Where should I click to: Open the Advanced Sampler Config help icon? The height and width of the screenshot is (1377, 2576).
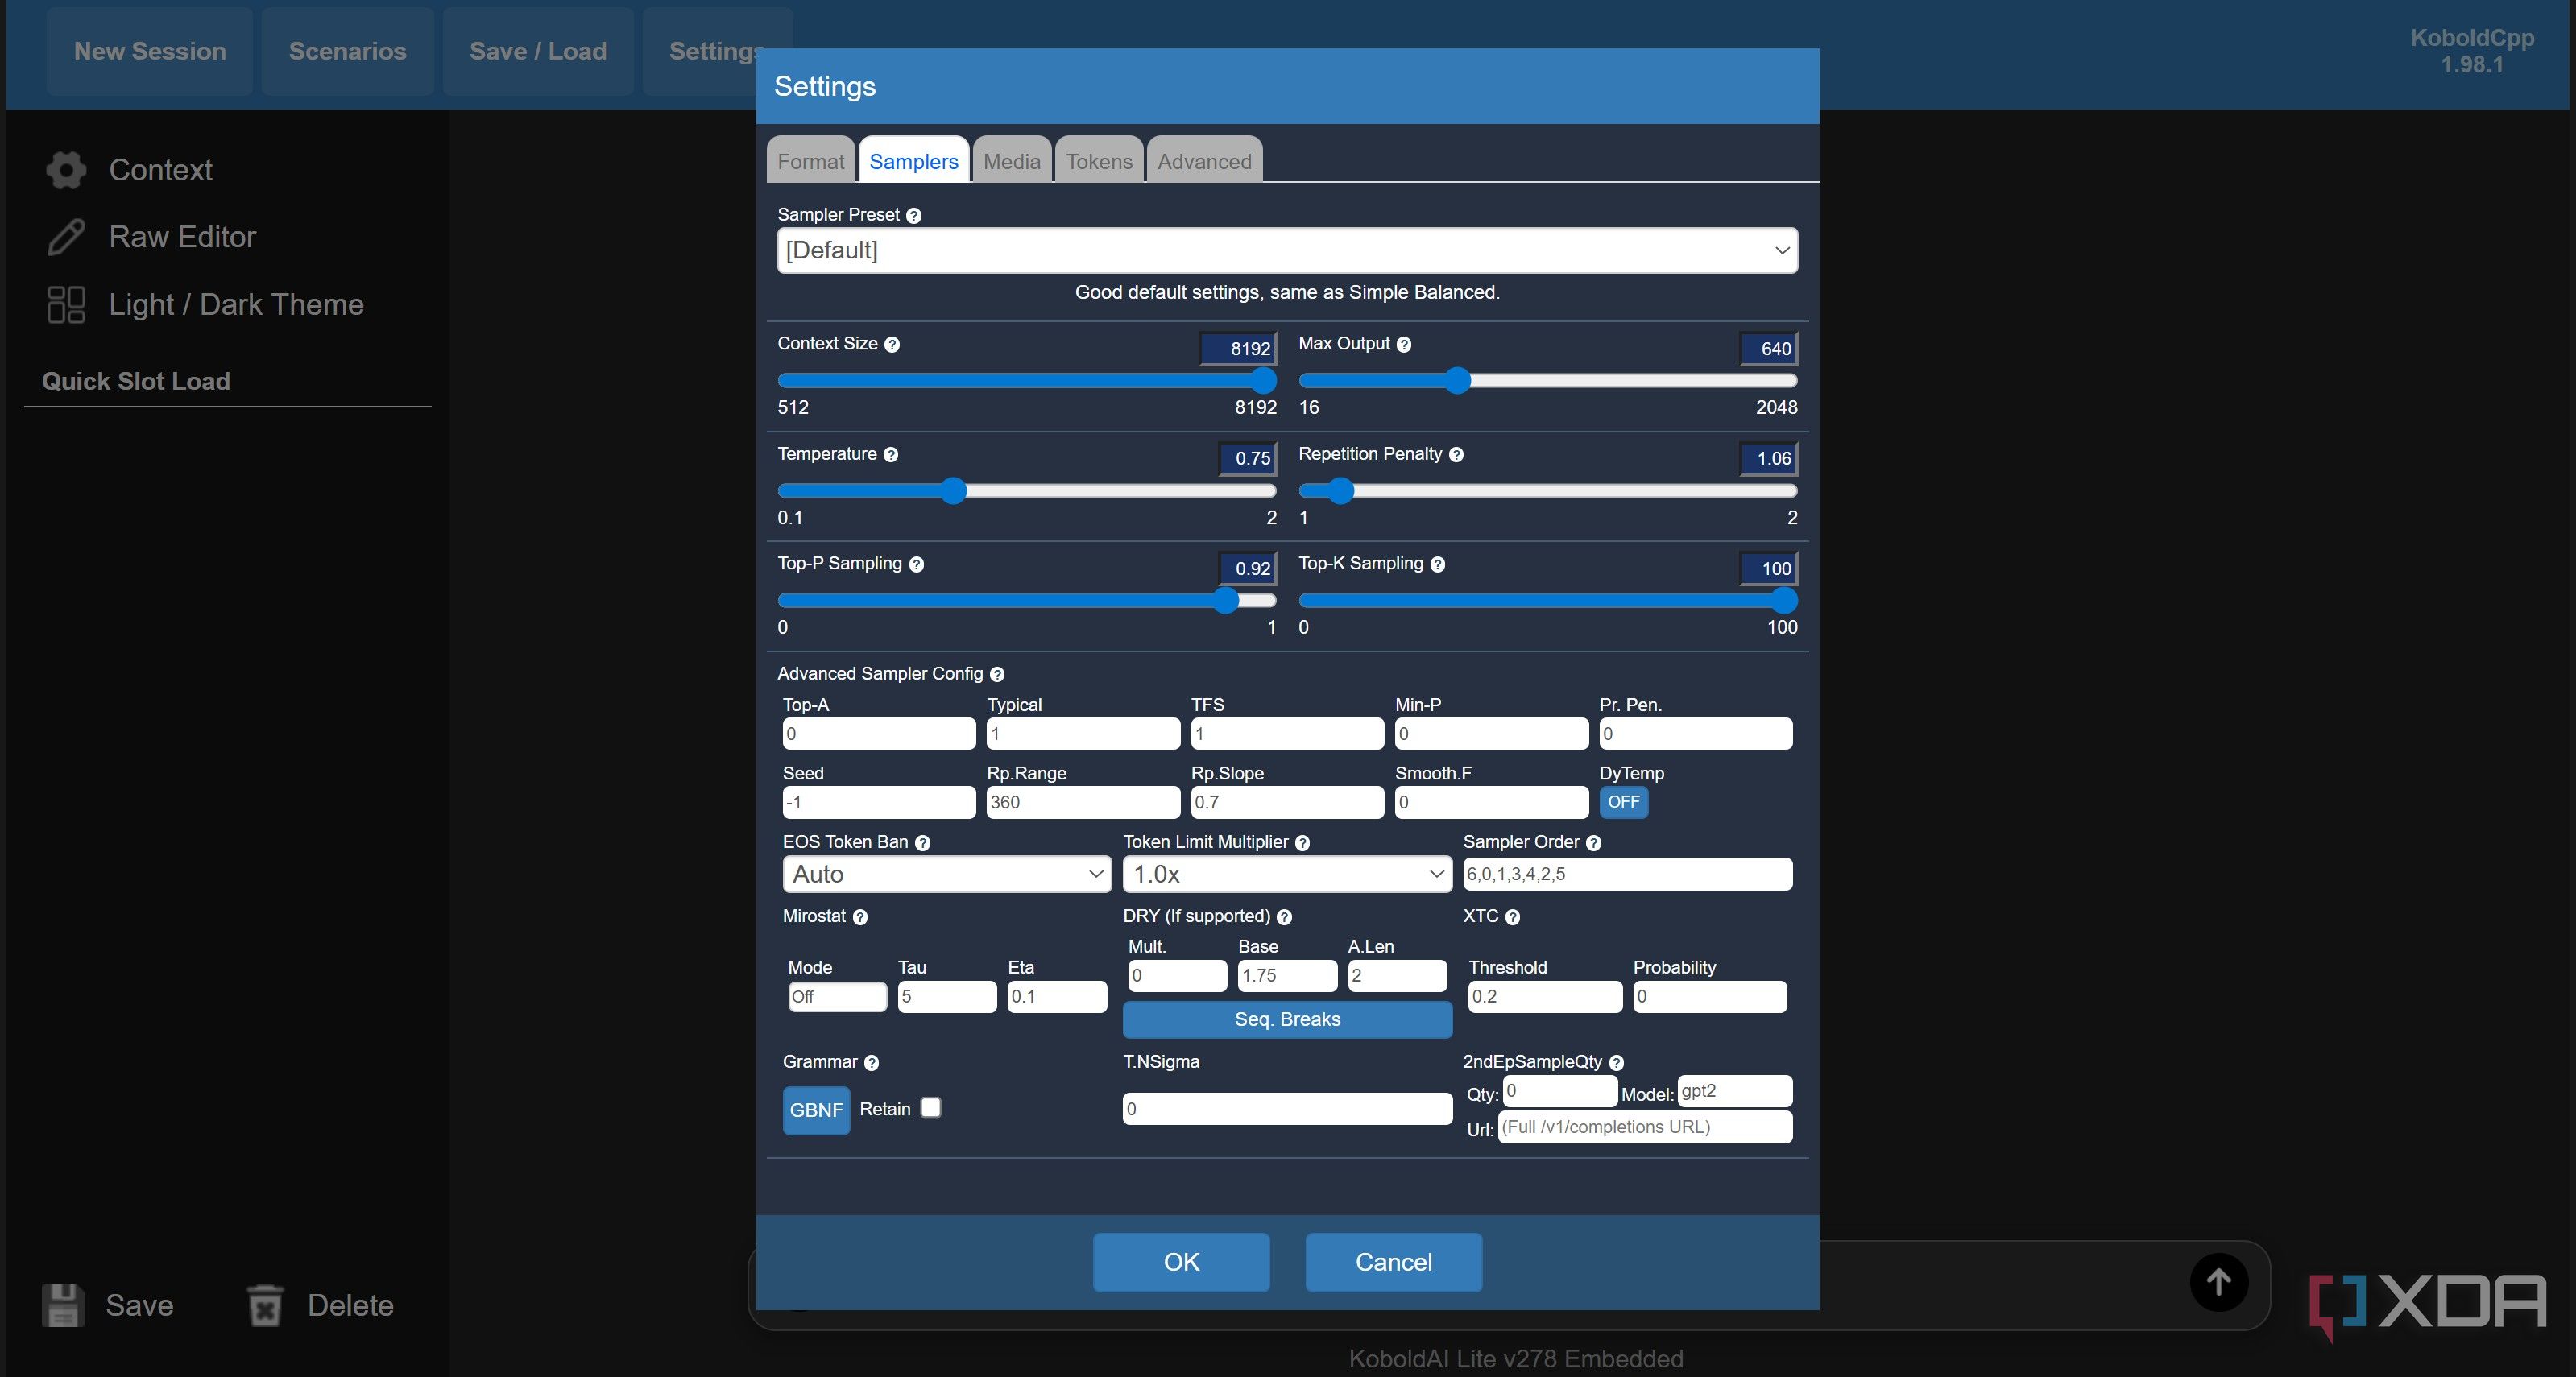pyautogui.click(x=997, y=674)
